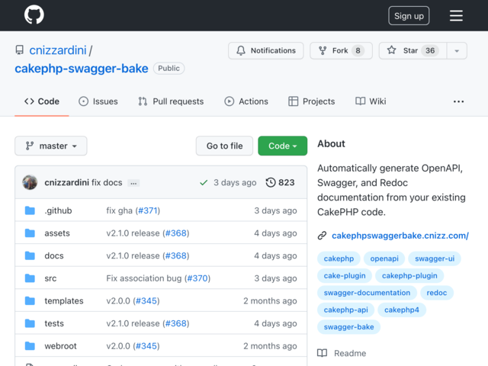
Task: Switch to the Pull requests tab
Action: coord(171,101)
